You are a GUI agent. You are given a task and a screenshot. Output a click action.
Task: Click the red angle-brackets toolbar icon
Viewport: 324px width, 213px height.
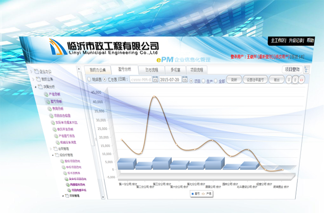301,80
